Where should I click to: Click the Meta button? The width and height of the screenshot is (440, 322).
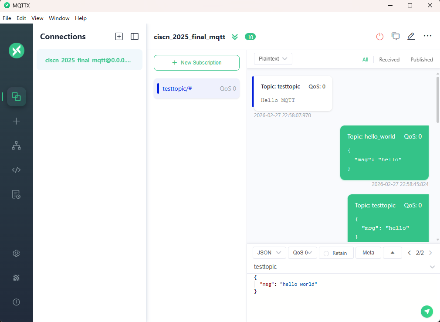368,253
